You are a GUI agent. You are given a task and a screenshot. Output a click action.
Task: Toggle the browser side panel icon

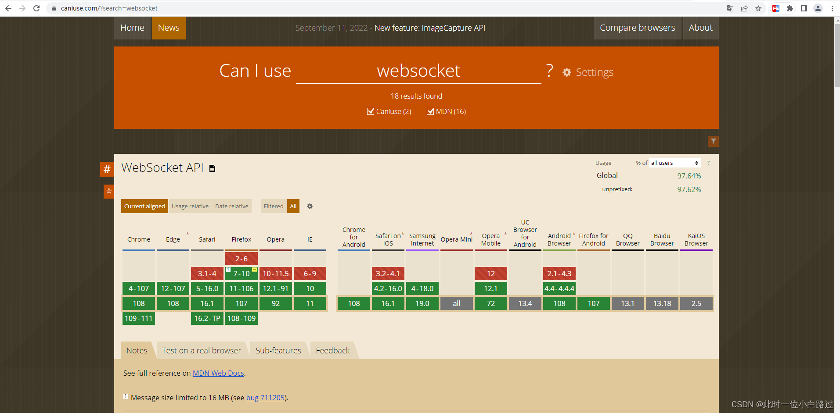(804, 8)
